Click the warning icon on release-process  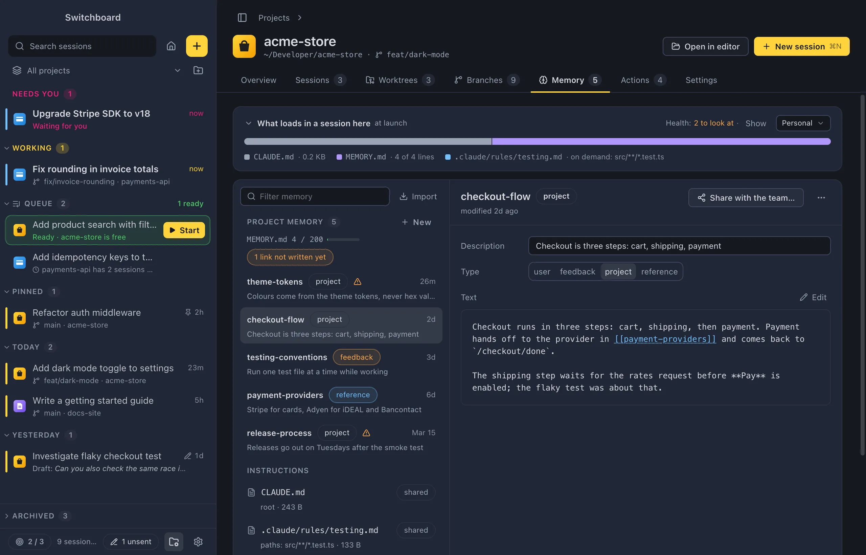coord(366,433)
